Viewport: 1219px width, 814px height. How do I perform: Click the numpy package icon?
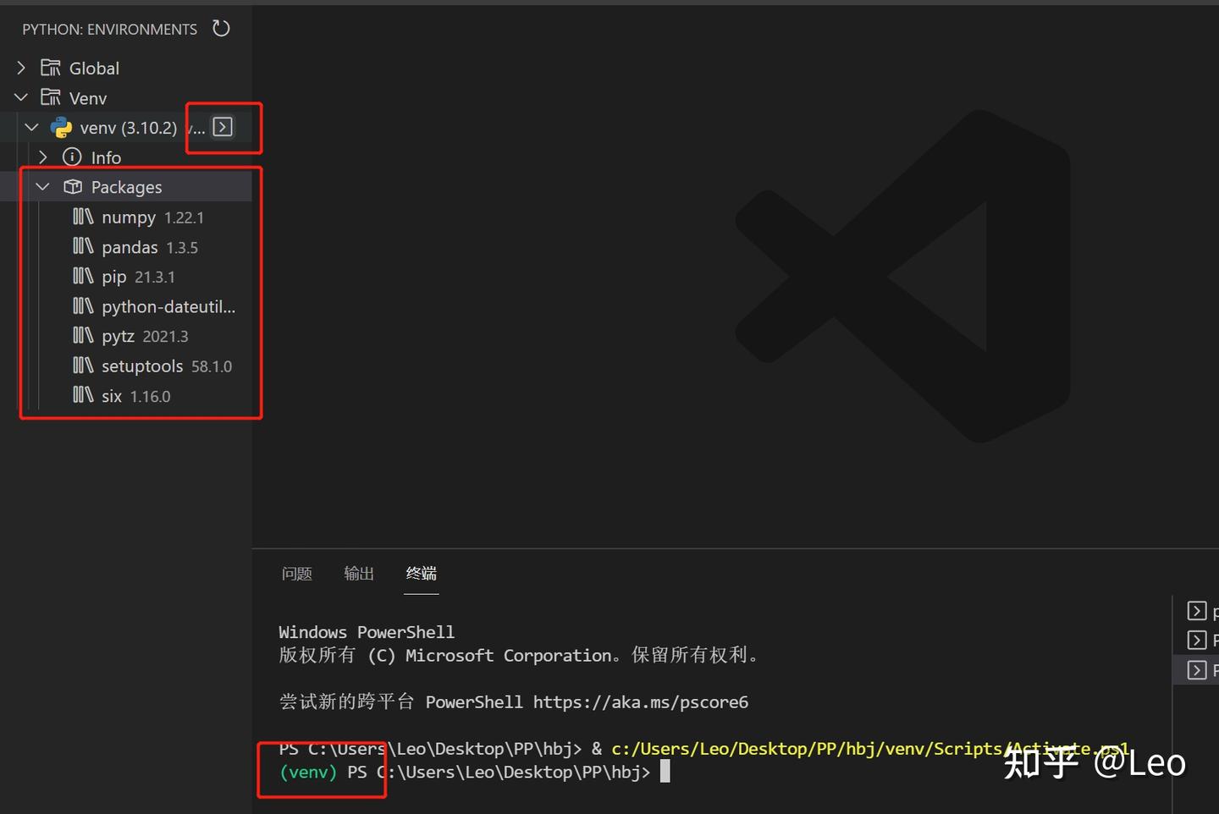coord(81,217)
